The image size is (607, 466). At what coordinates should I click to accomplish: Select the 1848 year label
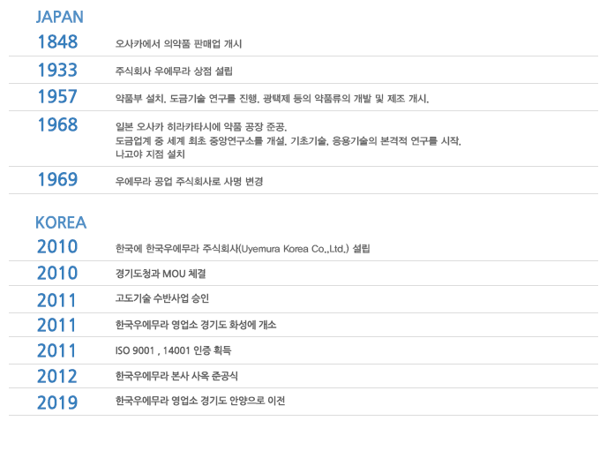pyautogui.click(x=57, y=41)
